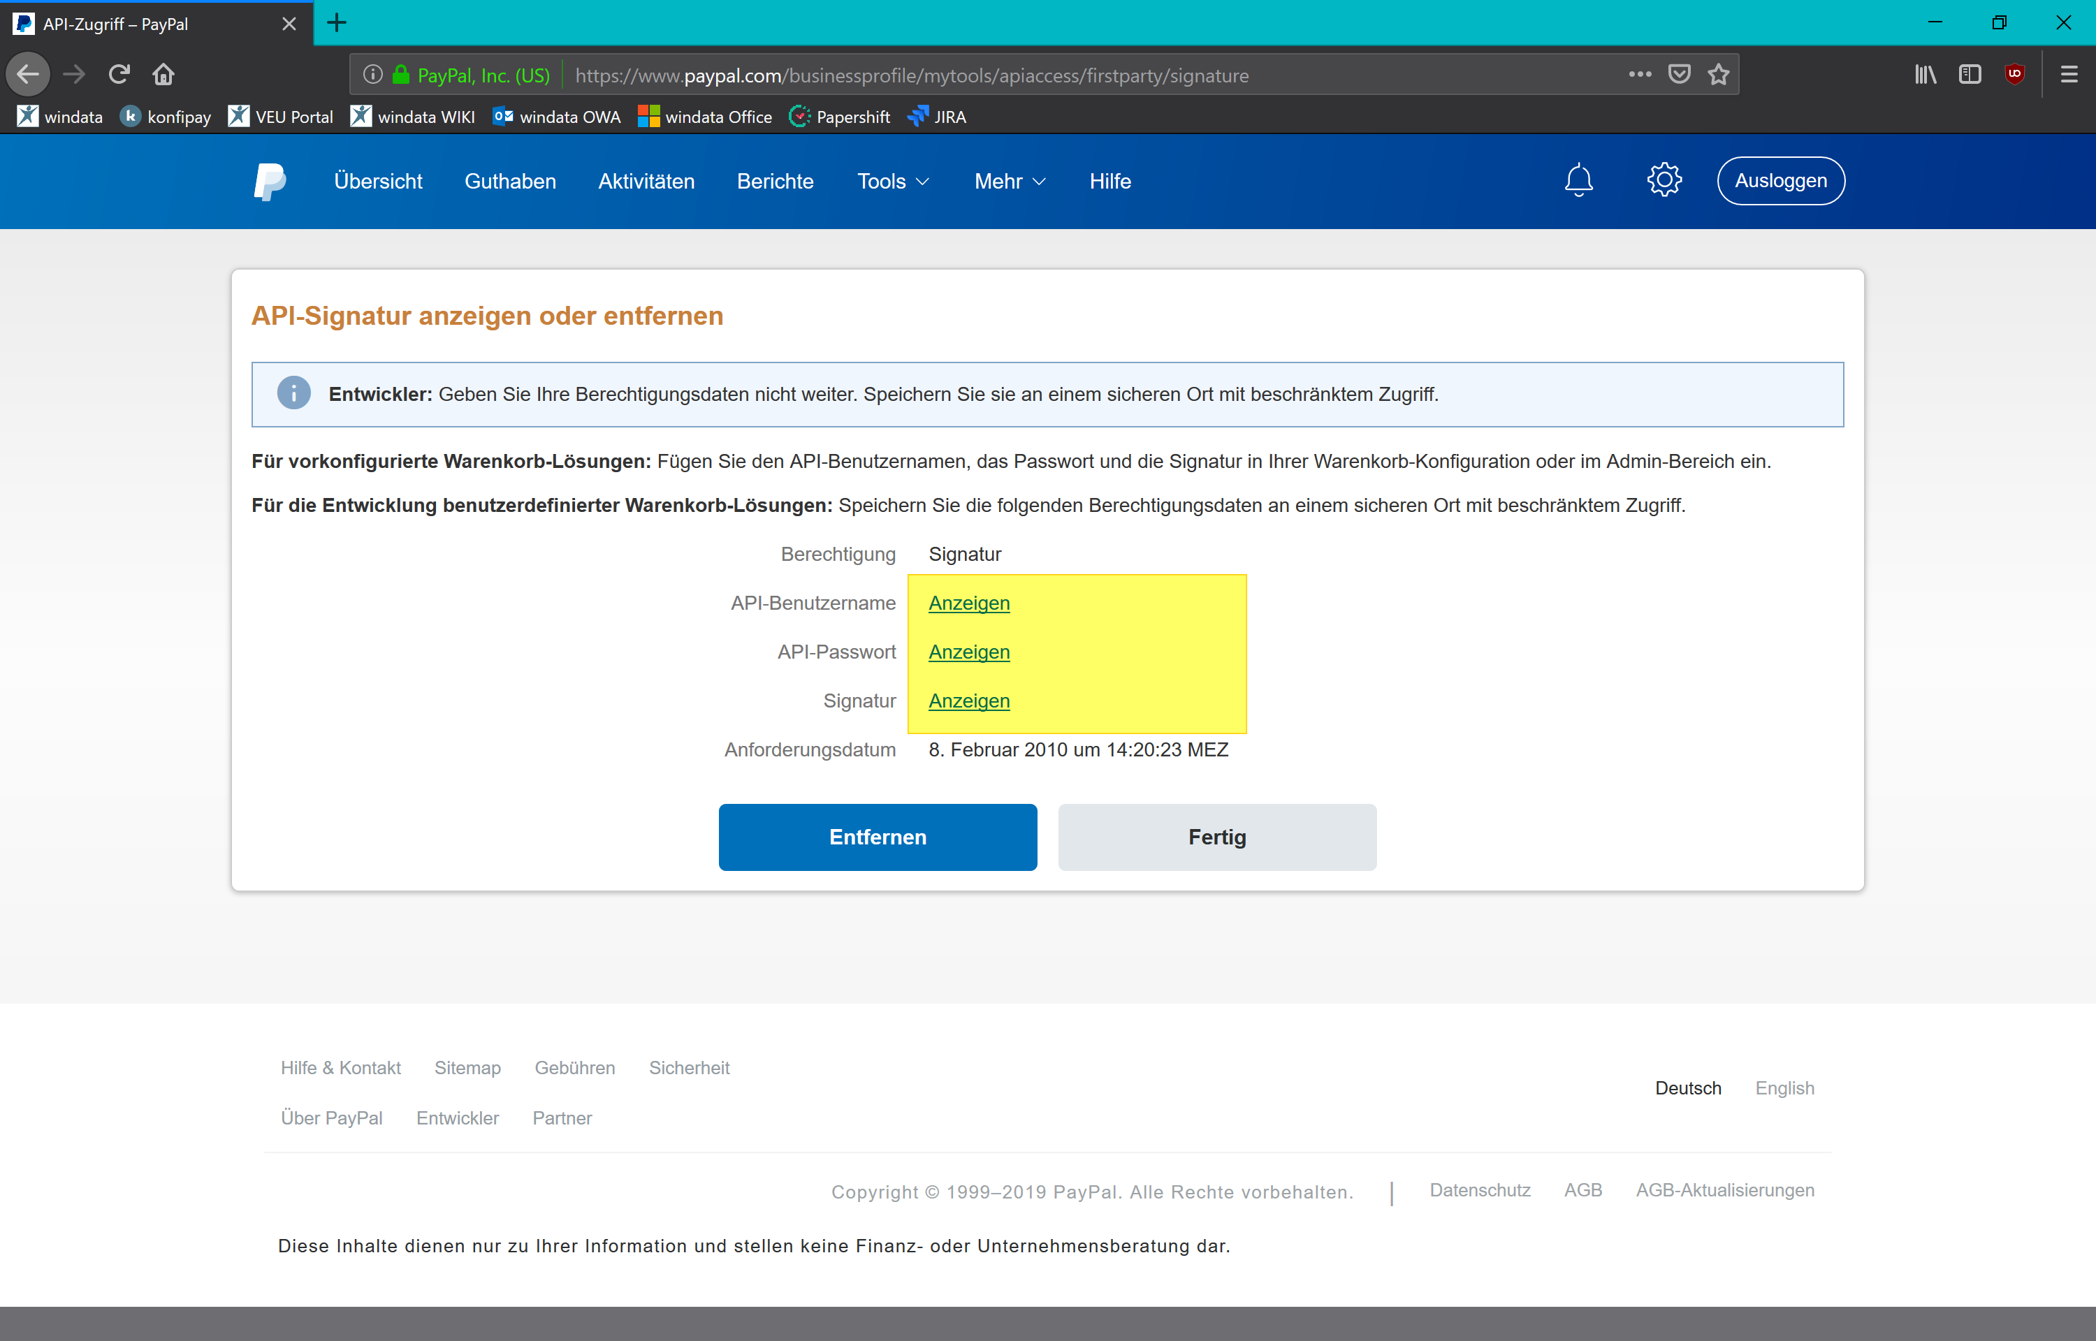Reload the page with refresh icon
The height and width of the screenshot is (1341, 2096).
(119, 75)
